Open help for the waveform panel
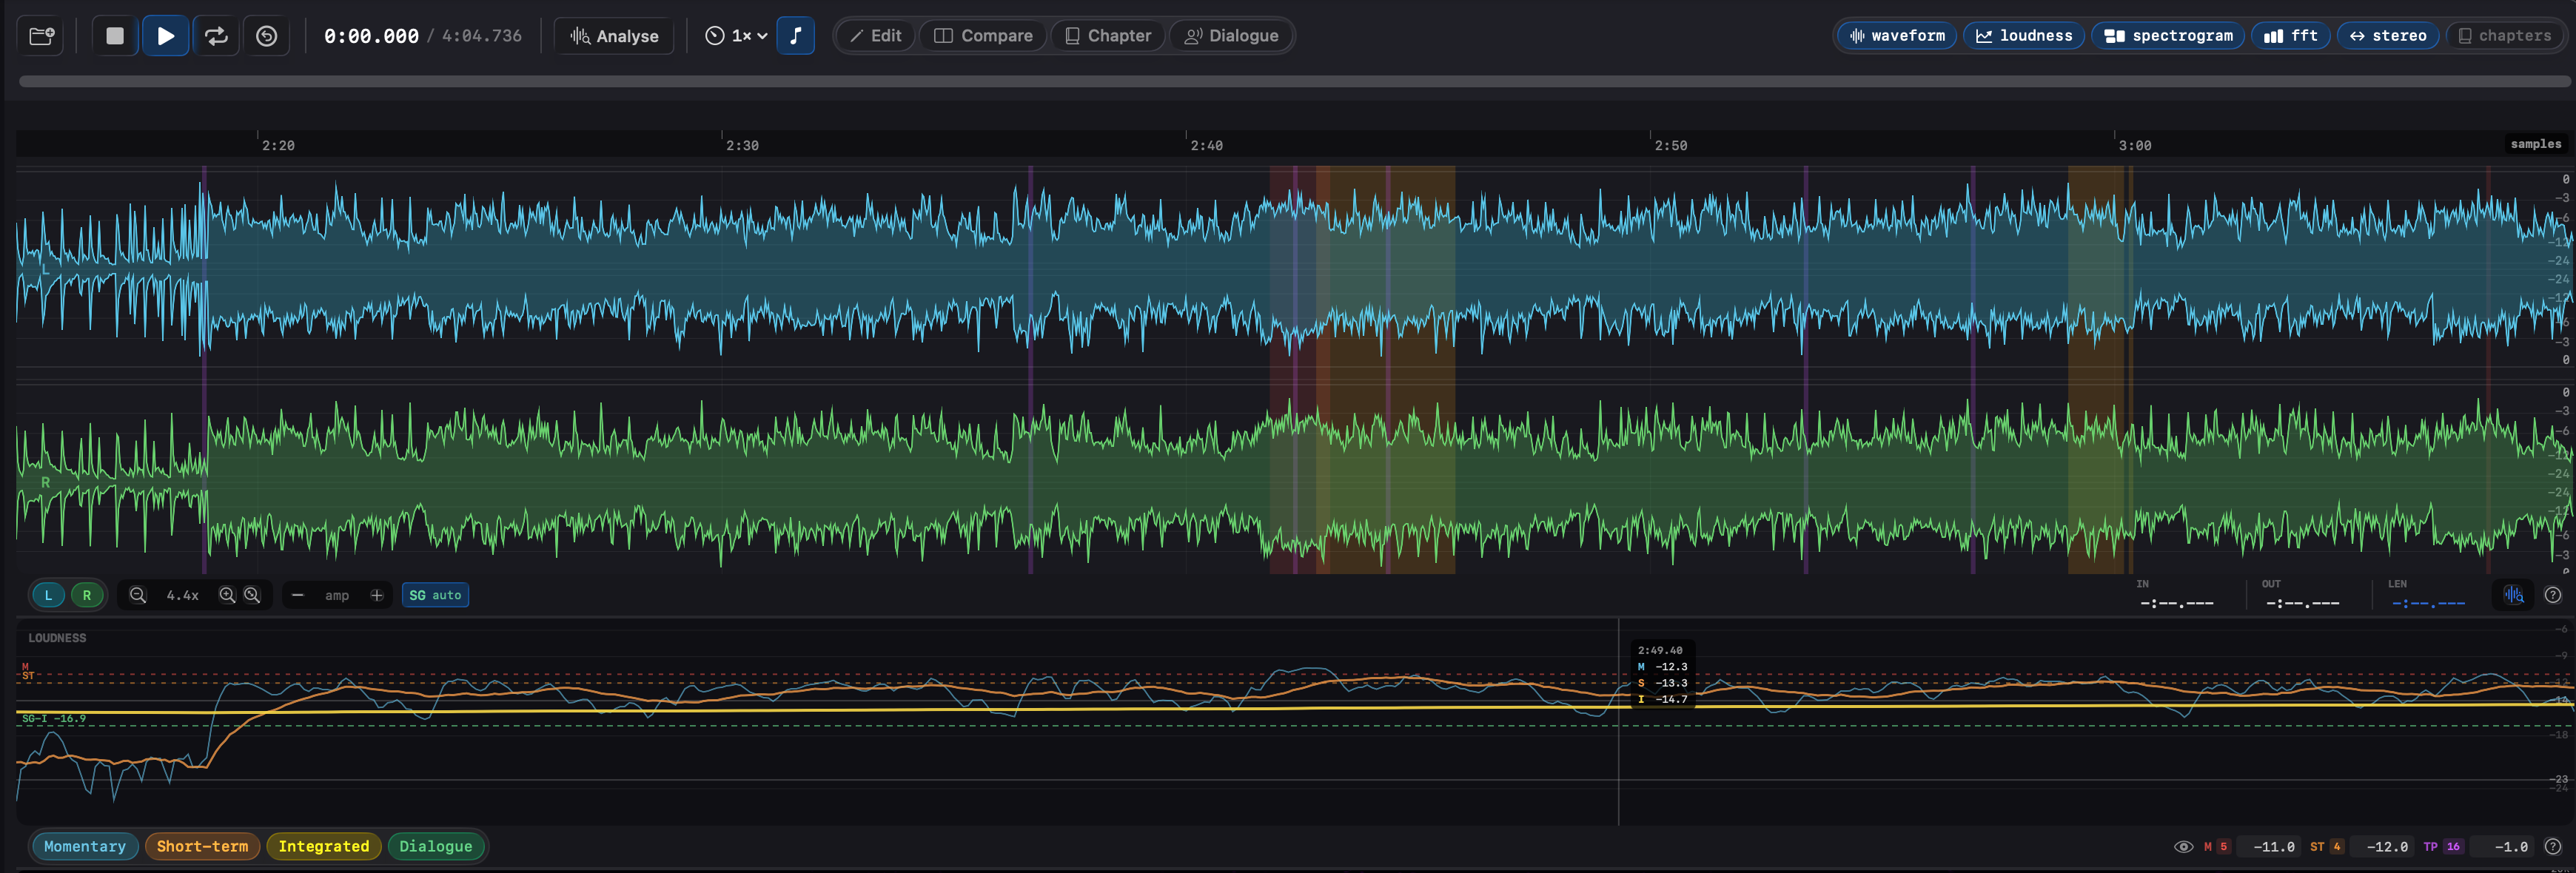The image size is (2576, 873). 2553,595
